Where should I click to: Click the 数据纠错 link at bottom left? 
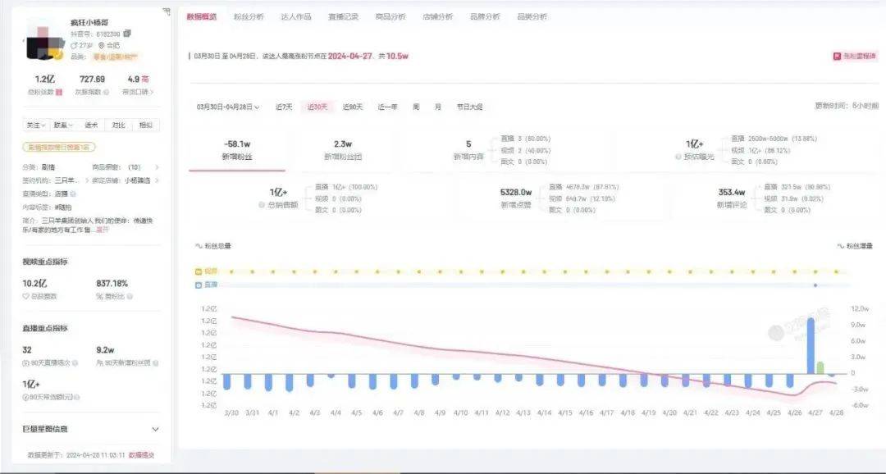tap(141, 453)
